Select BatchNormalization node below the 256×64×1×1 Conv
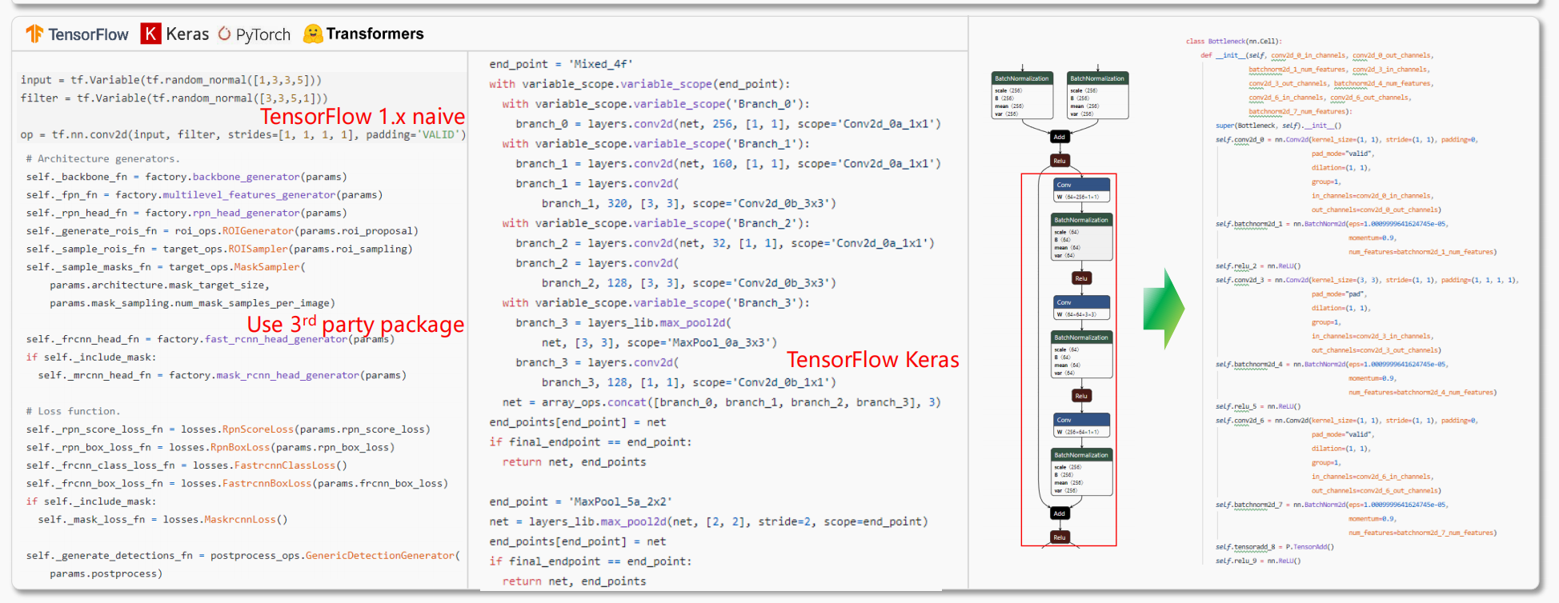The height and width of the screenshot is (603, 1559). coord(1082,473)
